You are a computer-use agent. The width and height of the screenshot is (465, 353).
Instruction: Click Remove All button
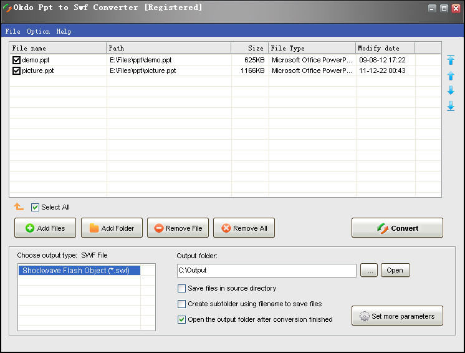coord(244,228)
